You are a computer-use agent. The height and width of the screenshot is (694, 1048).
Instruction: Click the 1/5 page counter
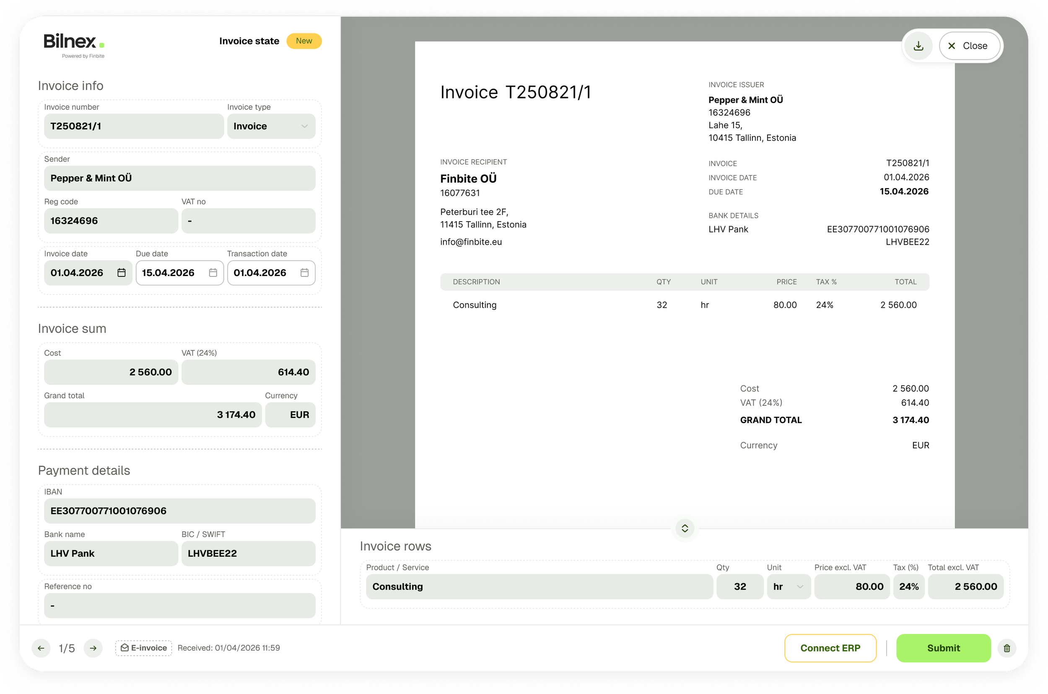(67, 648)
